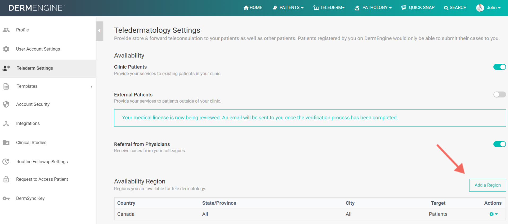Image resolution: width=508 pixels, height=224 pixels.
Task: Disable the Clinic Patients toggle
Action: click(x=500, y=67)
